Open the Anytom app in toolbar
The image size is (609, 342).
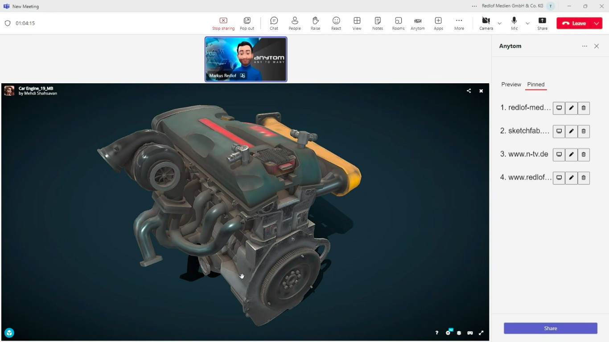[x=418, y=24]
